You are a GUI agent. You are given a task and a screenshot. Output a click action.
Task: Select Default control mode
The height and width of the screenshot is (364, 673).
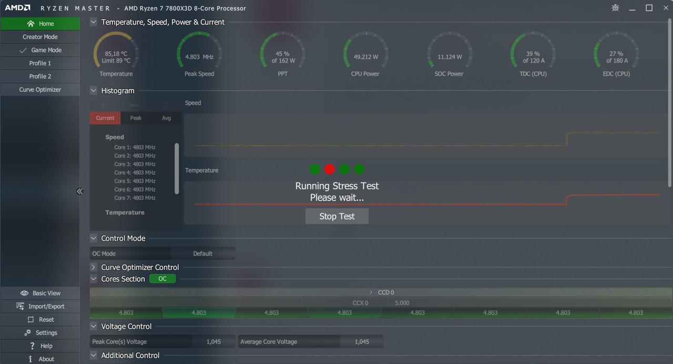coord(202,254)
